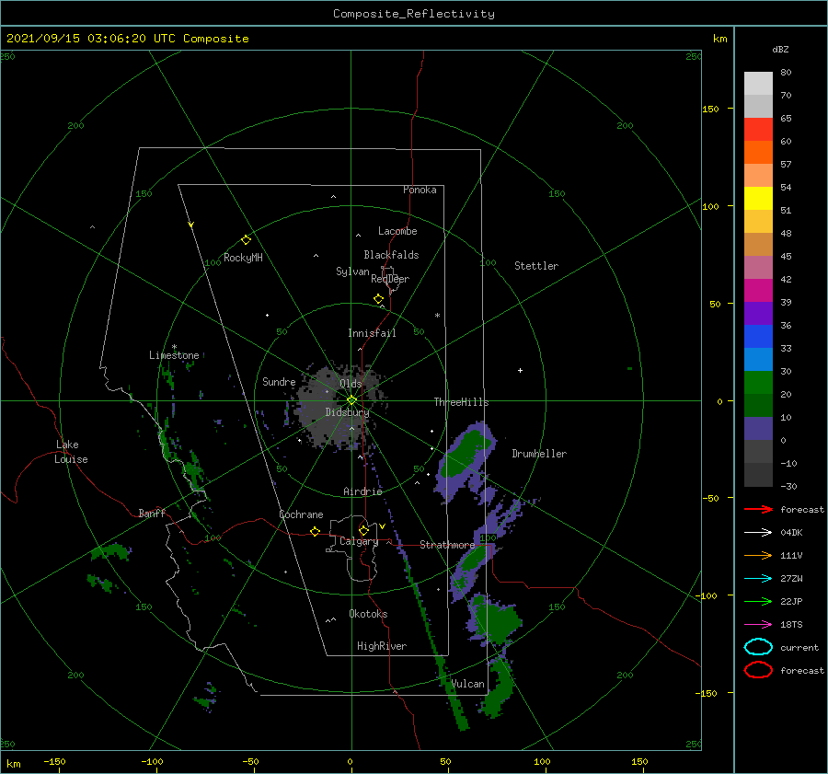
Task: Select the blue 33 dBZ color swatch
Action: pos(758,336)
